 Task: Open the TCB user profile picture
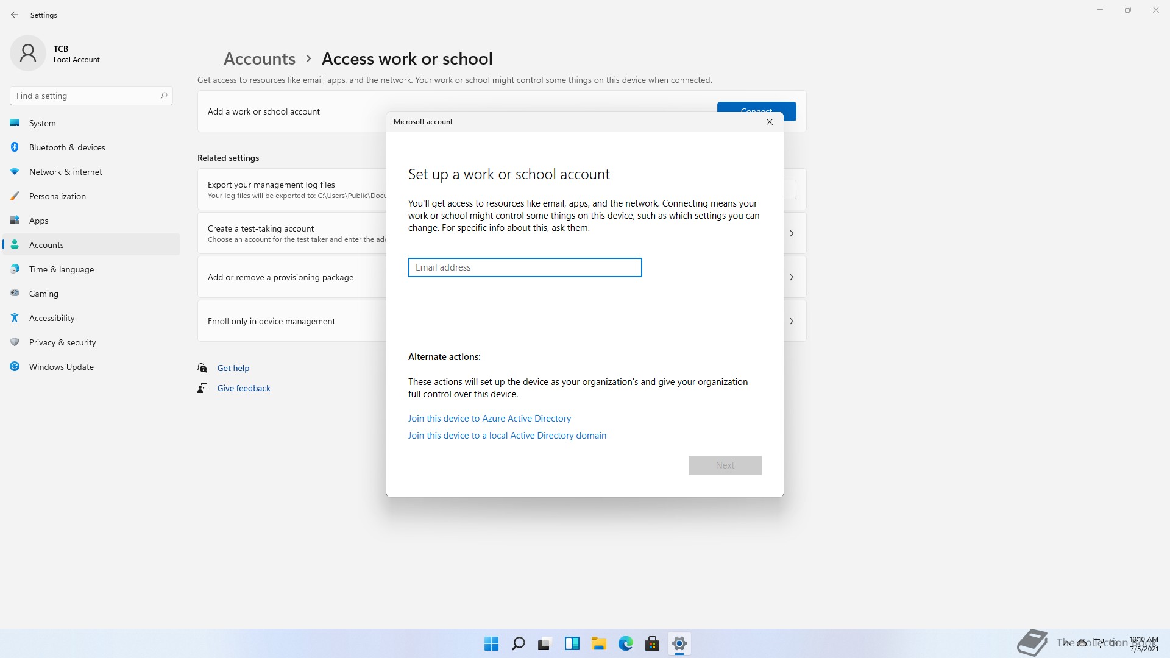[x=28, y=53]
